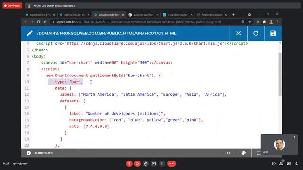
Task: Switch to the second sqlweb.com.br tab
Action: pyautogui.click(x=75, y=15)
